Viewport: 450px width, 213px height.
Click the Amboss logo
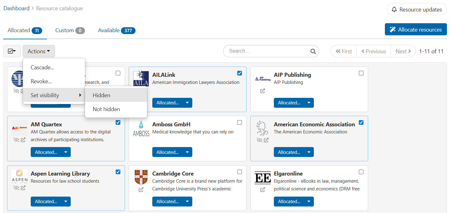pyautogui.click(x=141, y=128)
